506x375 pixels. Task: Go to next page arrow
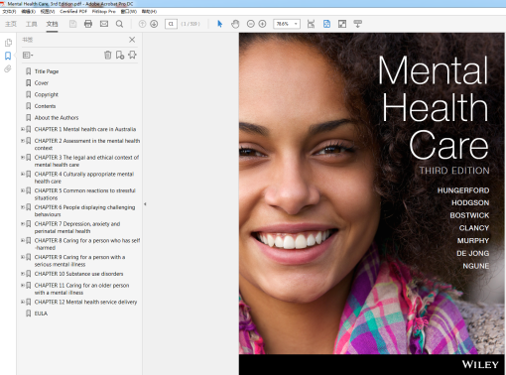154,24
